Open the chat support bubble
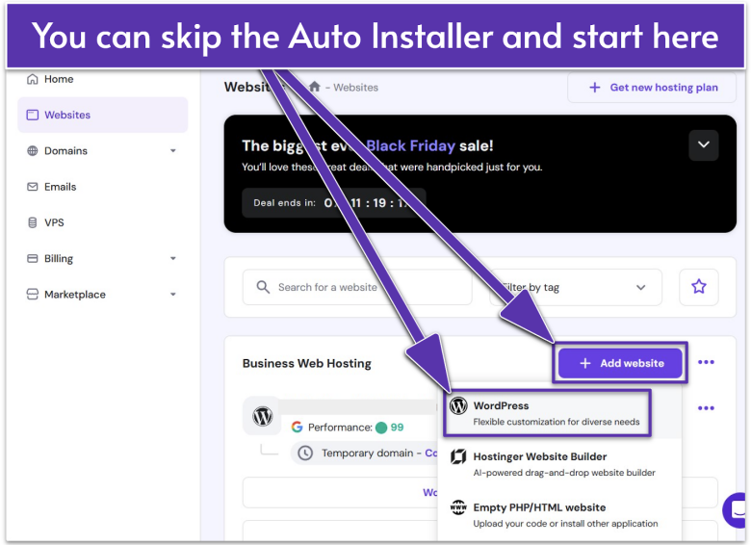The image size is (751, 545). pyautogui.click(x=737, y=510)
